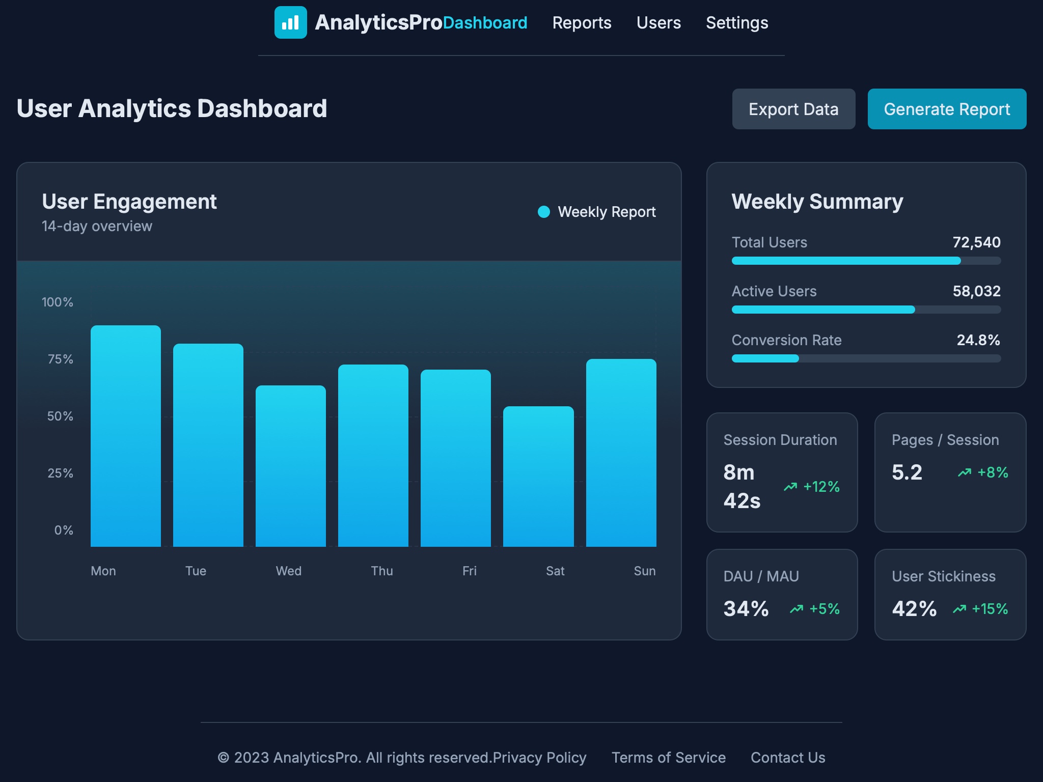Click the small bar icon inside the teal logo square
Screen dimensions: 1043x782
tap(291, 22)
